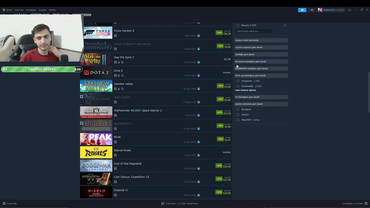Screen dimensions: 370x208
Task: Collapse İşletim sistemine göre daralt section
Action: [261, 104]
